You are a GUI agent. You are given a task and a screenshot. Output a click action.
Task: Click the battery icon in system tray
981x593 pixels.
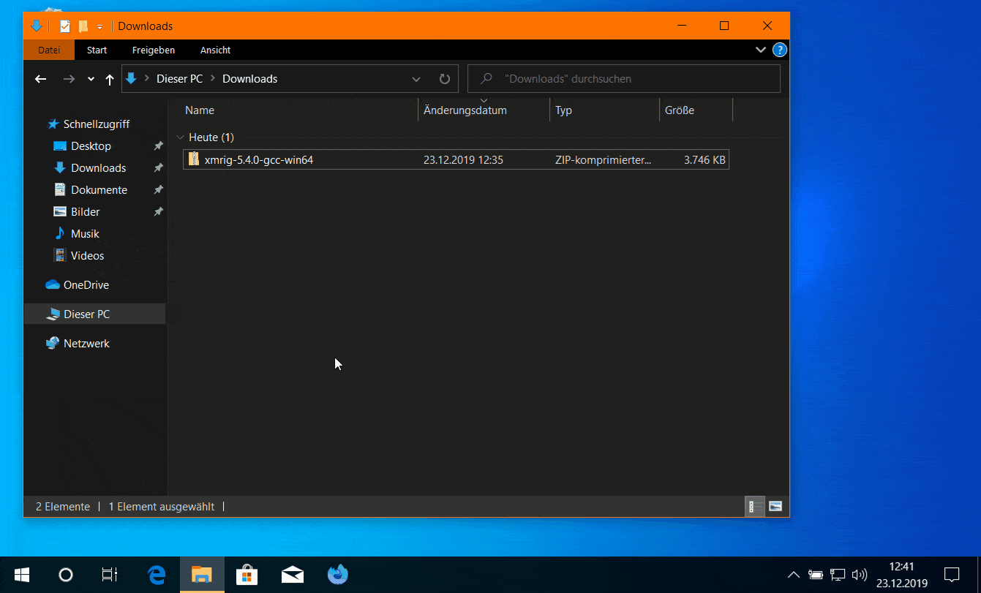point(816,575)
